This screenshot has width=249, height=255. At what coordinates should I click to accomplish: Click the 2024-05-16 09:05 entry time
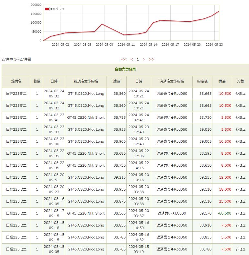54,201
